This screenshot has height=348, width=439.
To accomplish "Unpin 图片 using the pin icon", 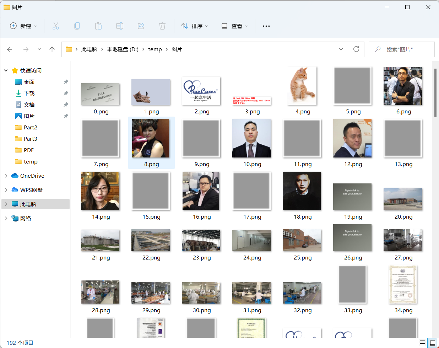I will [65, 116].
